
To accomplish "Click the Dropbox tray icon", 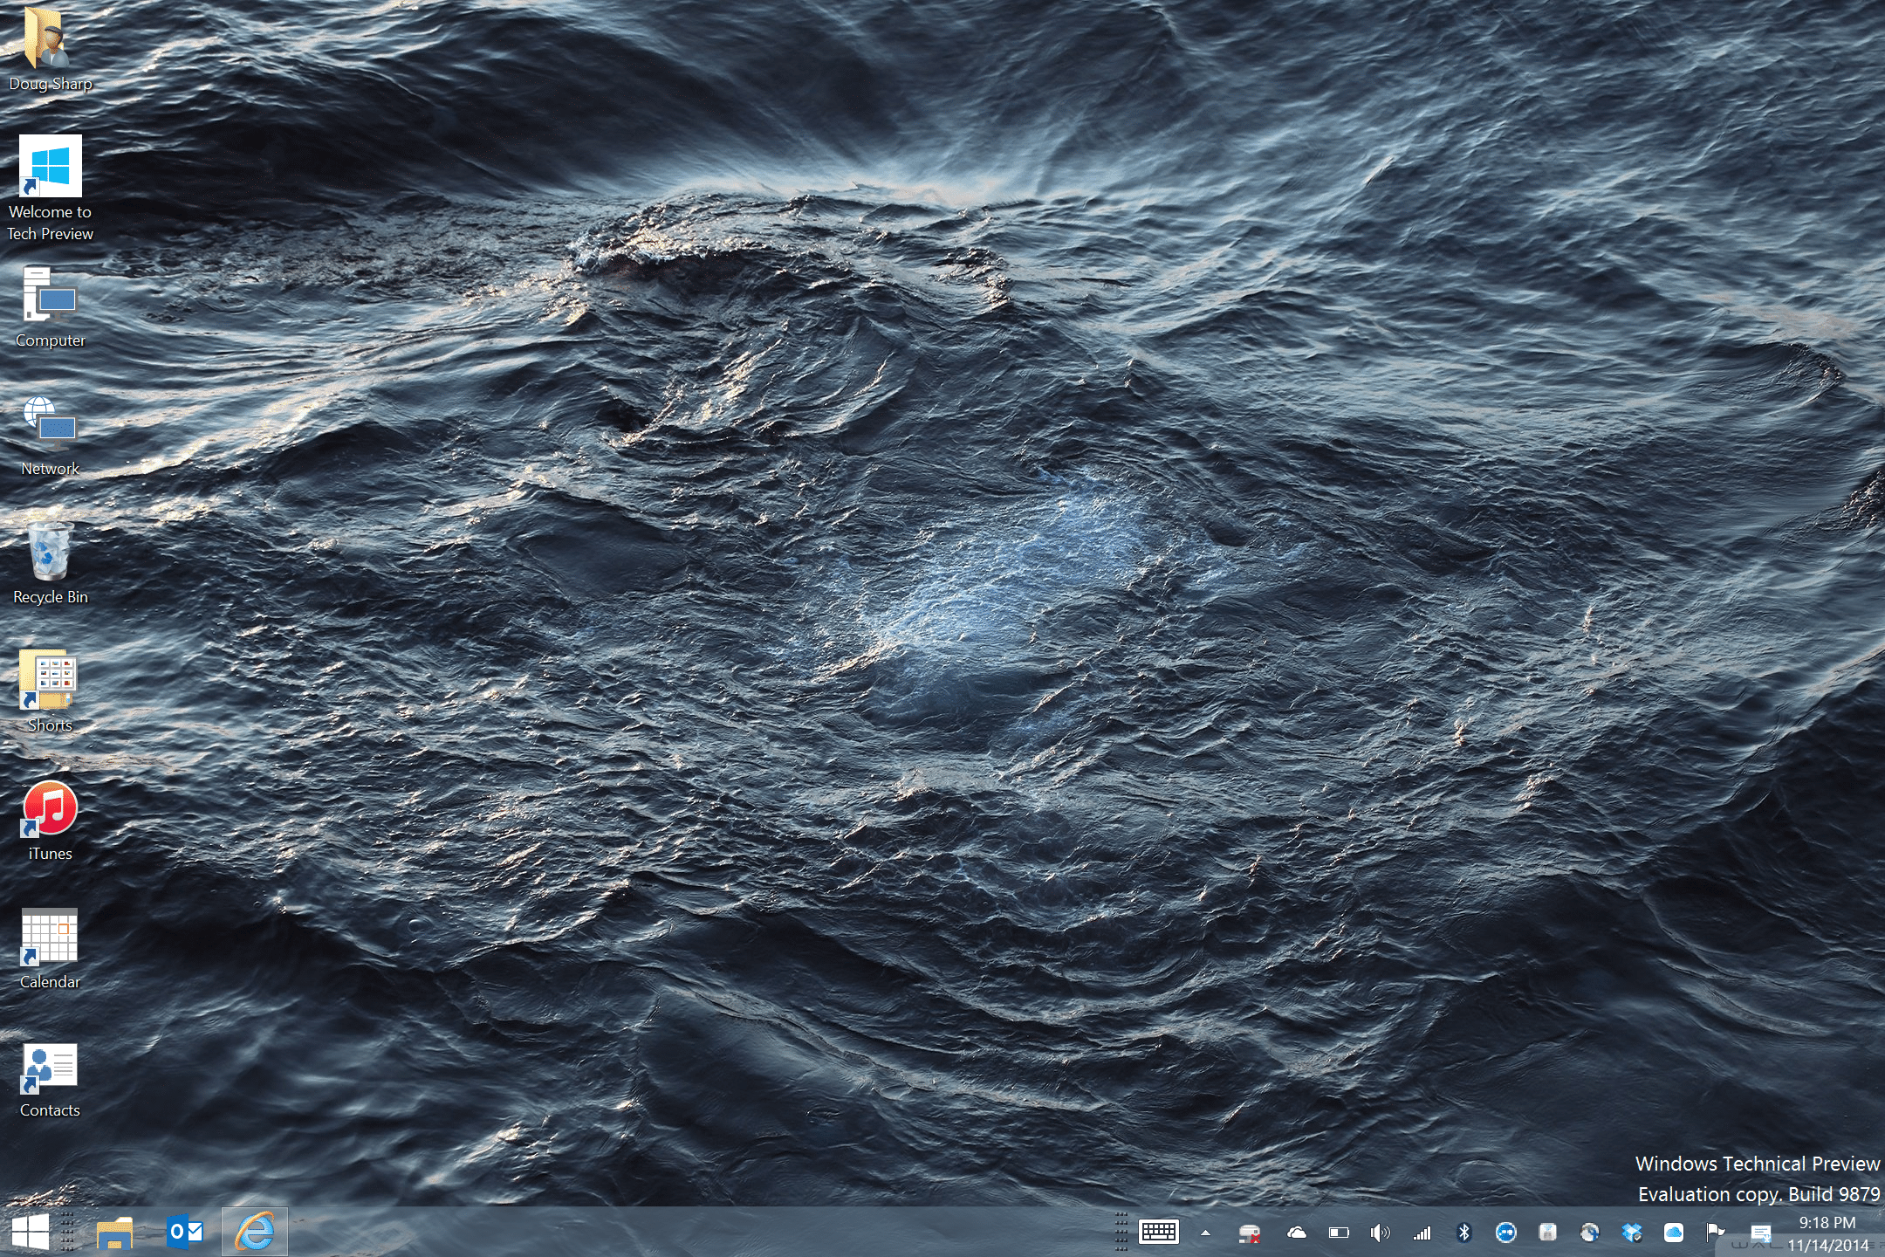I will tap(1631, 1233).
